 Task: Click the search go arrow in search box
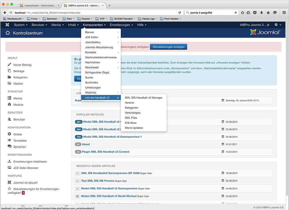[235, 12]
